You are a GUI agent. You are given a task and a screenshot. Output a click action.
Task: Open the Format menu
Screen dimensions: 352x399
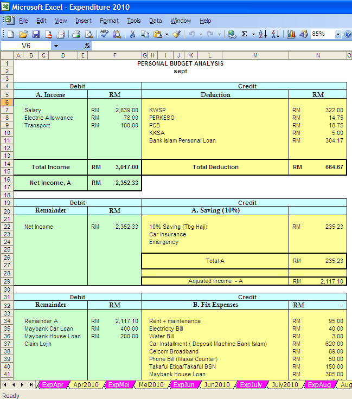click(x=109, y=21)
